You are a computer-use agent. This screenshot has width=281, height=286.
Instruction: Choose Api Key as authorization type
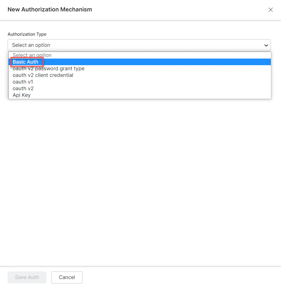point(22,95)
